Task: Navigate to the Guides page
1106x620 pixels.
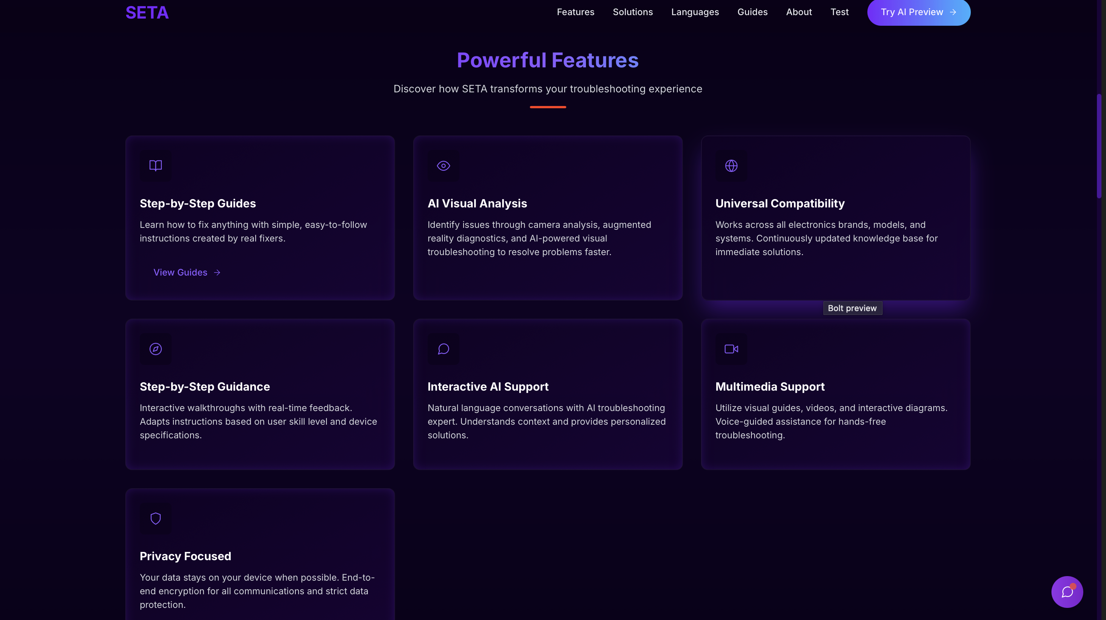Action: pyautogui.click(x=752, y=12)
